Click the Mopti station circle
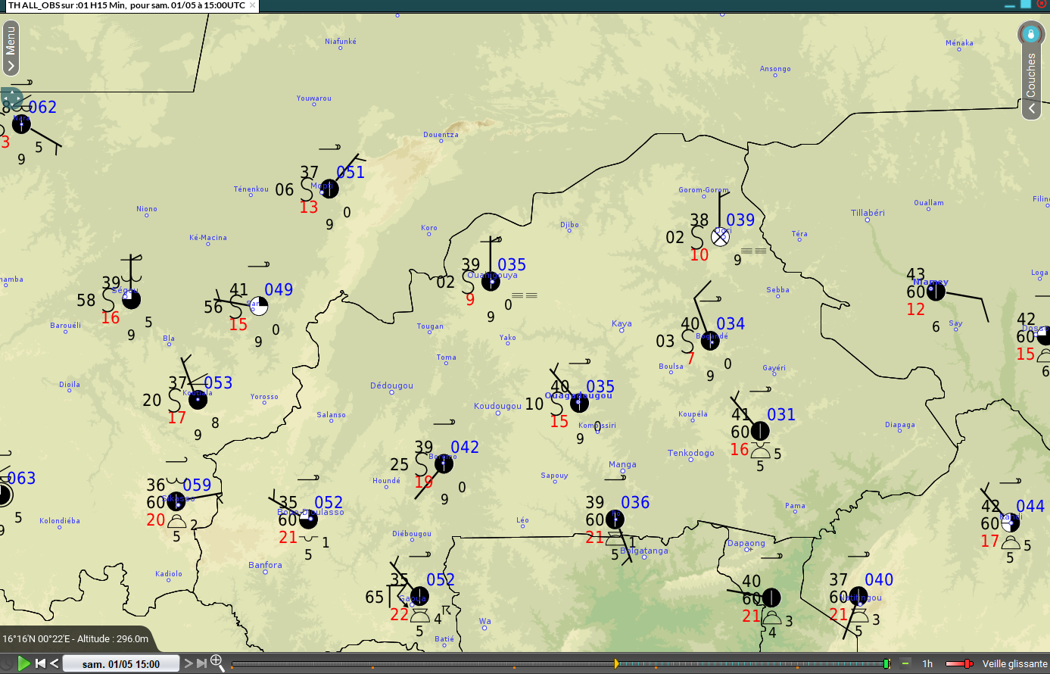The image size is (1050, 674). [329, 189]
